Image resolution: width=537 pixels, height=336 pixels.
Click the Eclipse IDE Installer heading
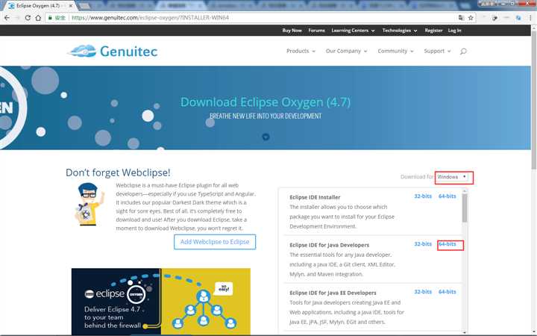315,197
